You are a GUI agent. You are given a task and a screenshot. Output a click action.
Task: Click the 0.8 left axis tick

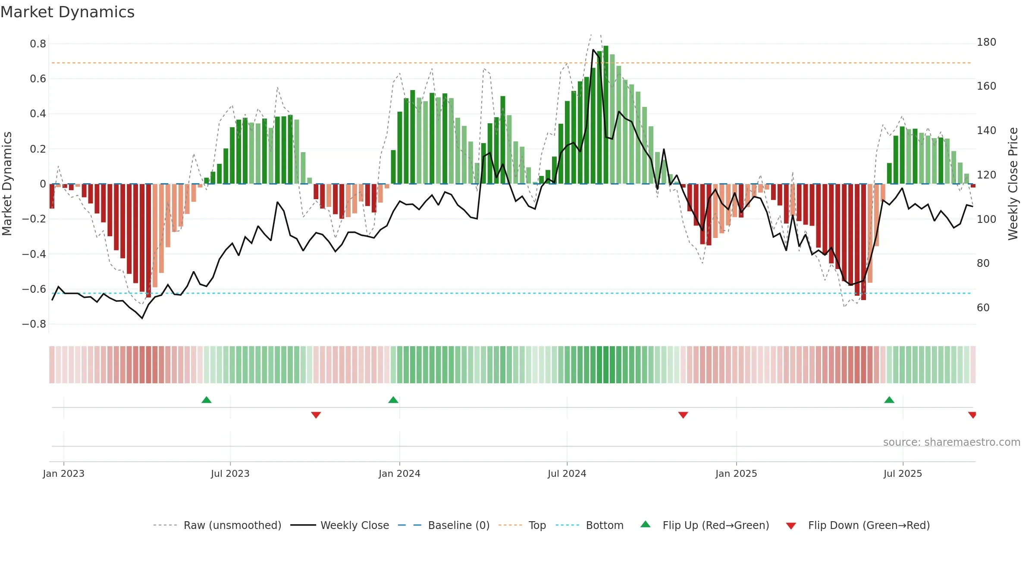coord(38,44)
